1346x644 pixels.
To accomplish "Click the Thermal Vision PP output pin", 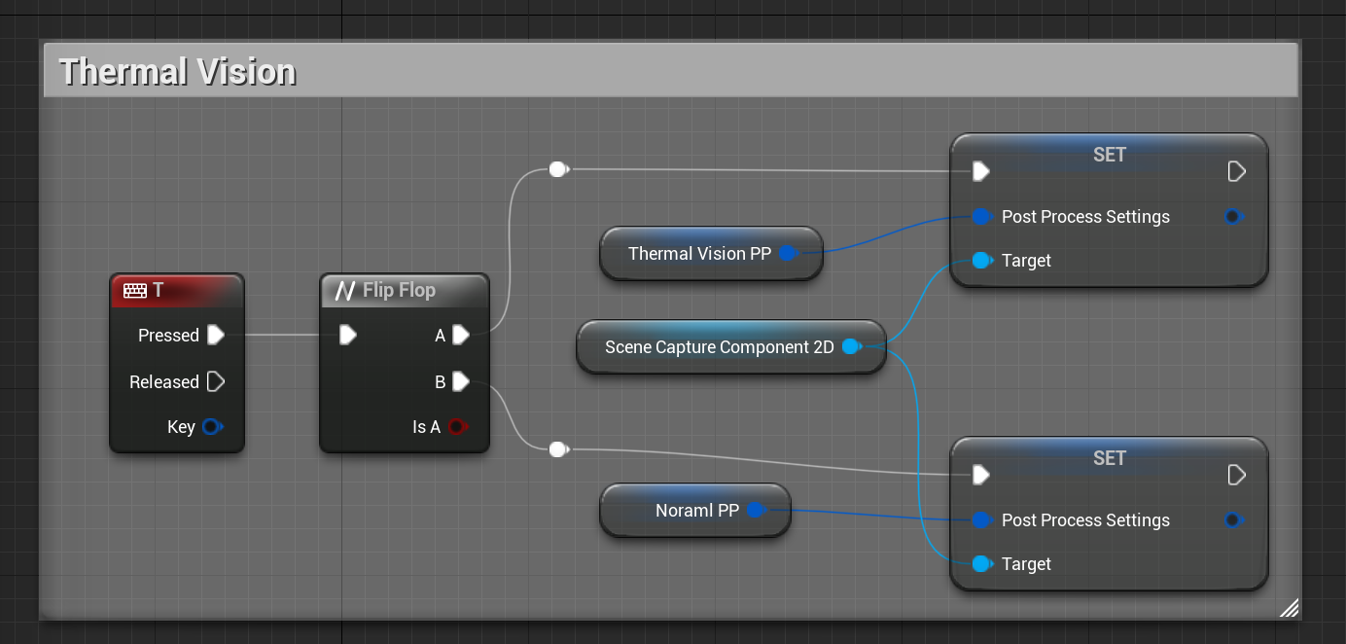I will point(789,253).
